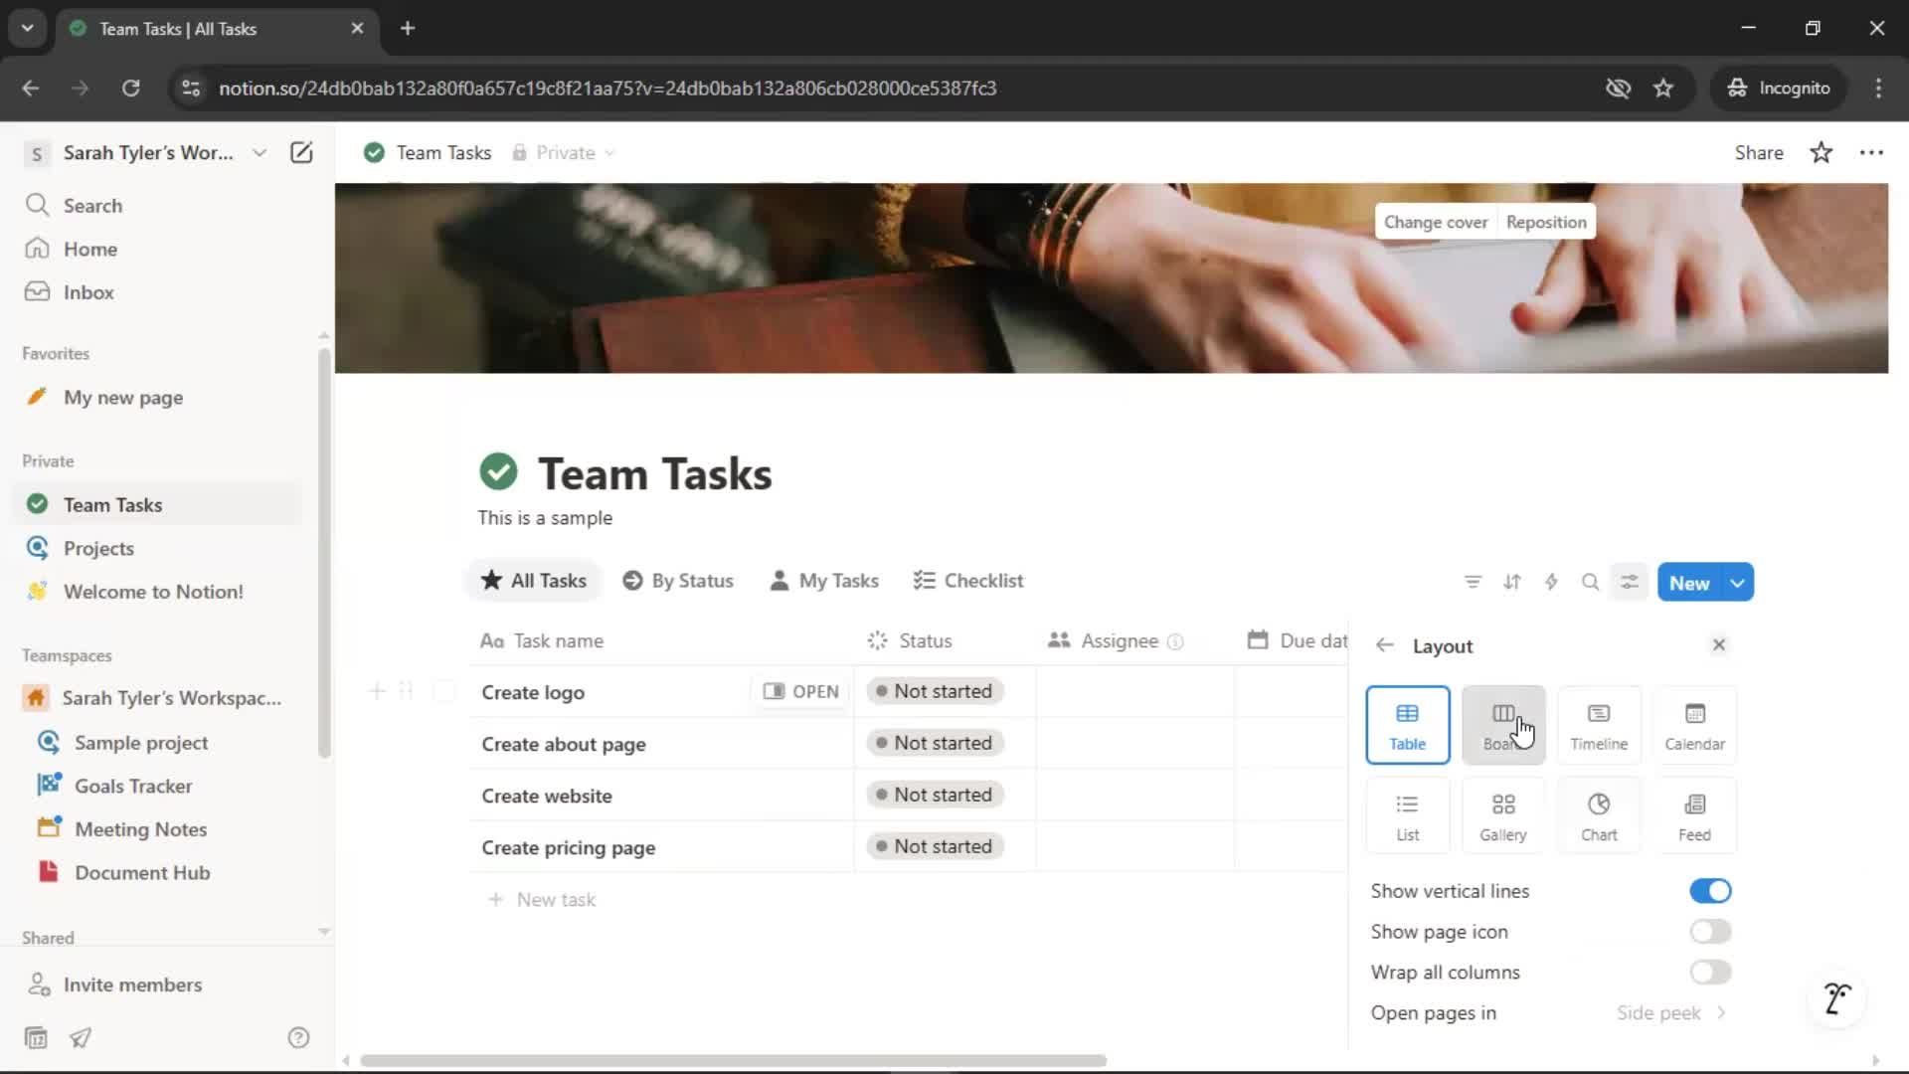Navigate back in browser

pyautogui.click(x=31, y=88)
